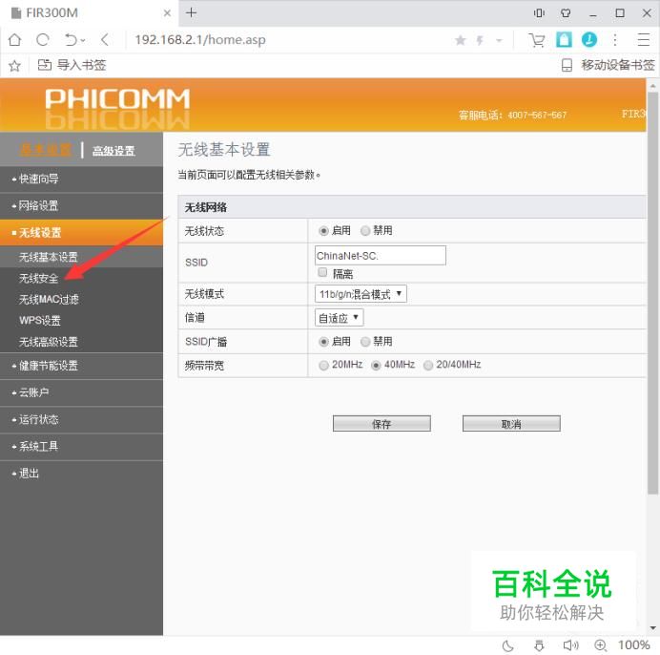The height and width of the screenshot is (655, 660).
Task: Enable 无线状态 启用 radio button
Action: click(x=323, y=231)
